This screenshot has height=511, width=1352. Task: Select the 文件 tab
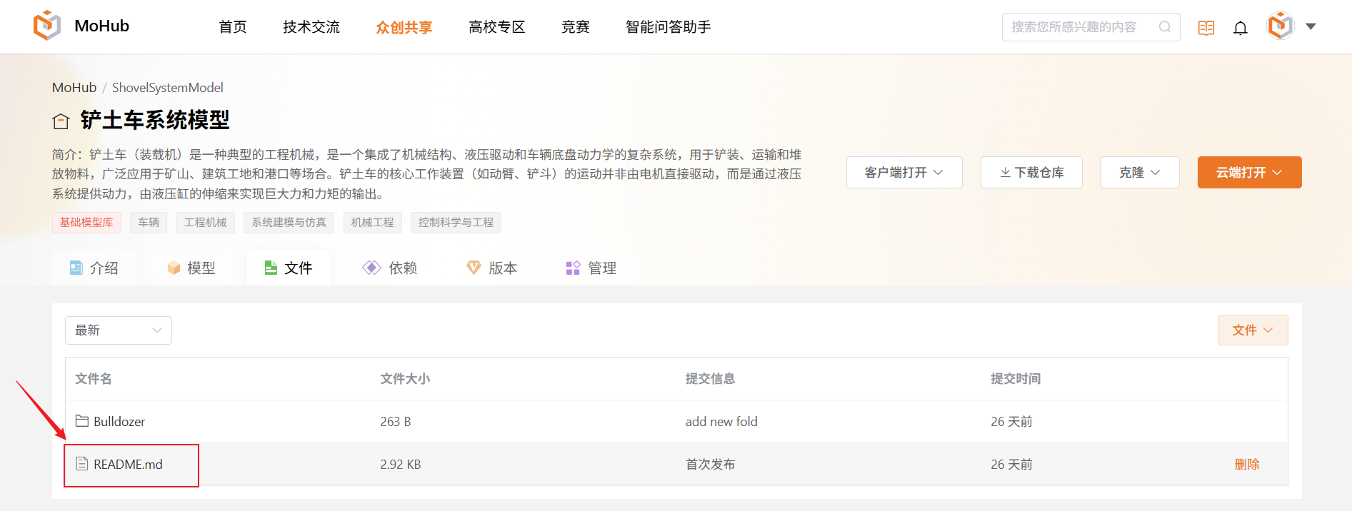tap(289, 268)
